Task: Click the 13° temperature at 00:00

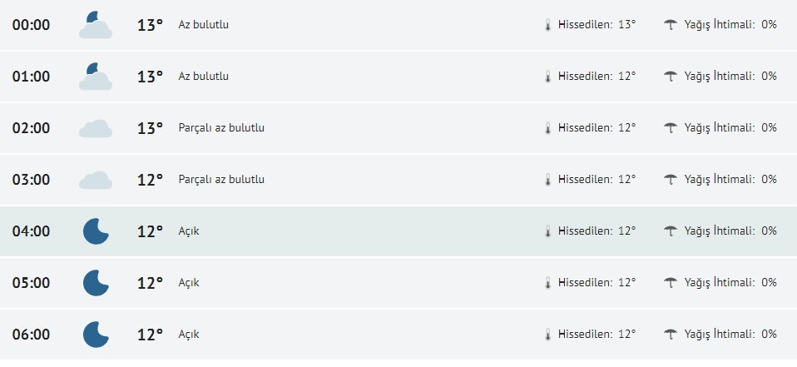Action: tap(150, 25)
